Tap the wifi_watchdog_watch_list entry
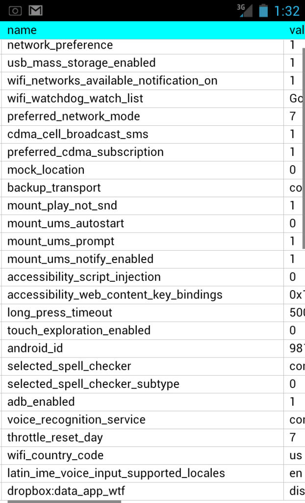Viewport: 305px width, 503px height. coord(75,98)
